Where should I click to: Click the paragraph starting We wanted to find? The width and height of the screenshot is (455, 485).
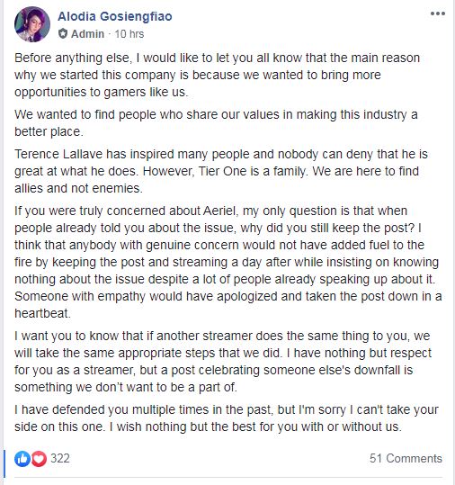tap(216, 123)
